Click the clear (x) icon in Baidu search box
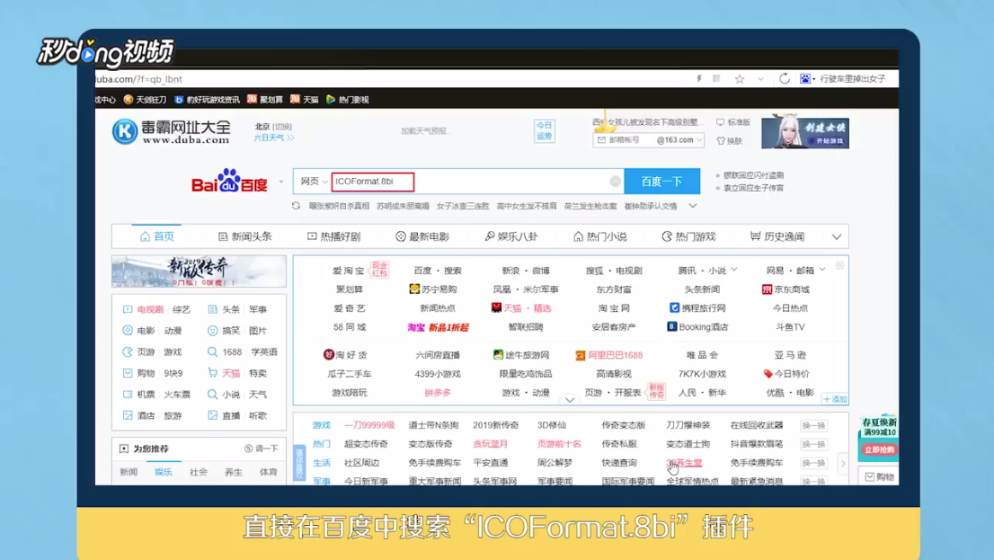The width and height of the screenshot is (994, 560). (x=615, y=182)
